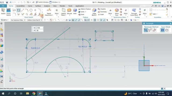Click the YC coordinate input field
The width and height of the screenshot is (172, 96).
pos(40,30)
